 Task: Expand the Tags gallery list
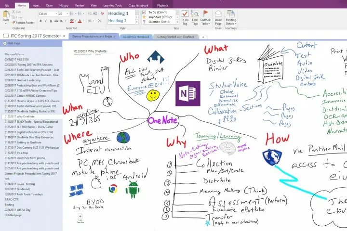[177, 22]
